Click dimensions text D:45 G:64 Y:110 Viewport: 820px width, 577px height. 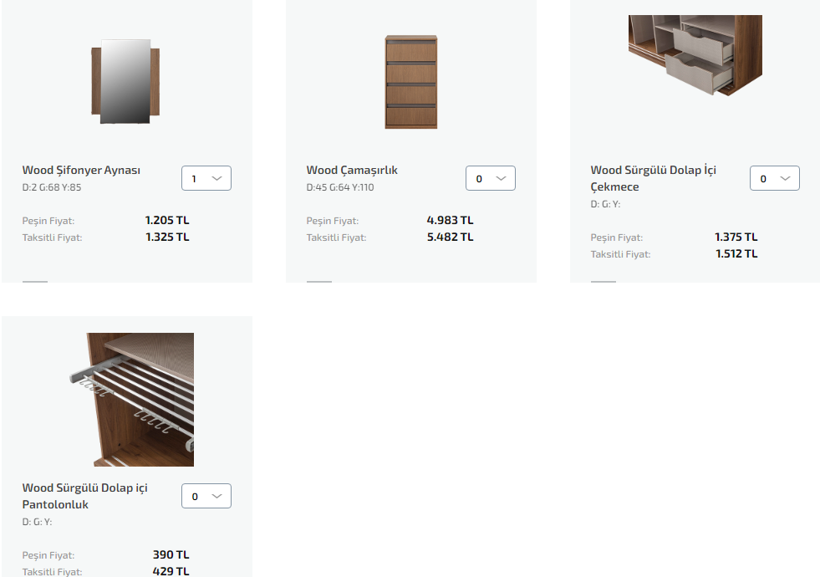[x=340, y=187]
